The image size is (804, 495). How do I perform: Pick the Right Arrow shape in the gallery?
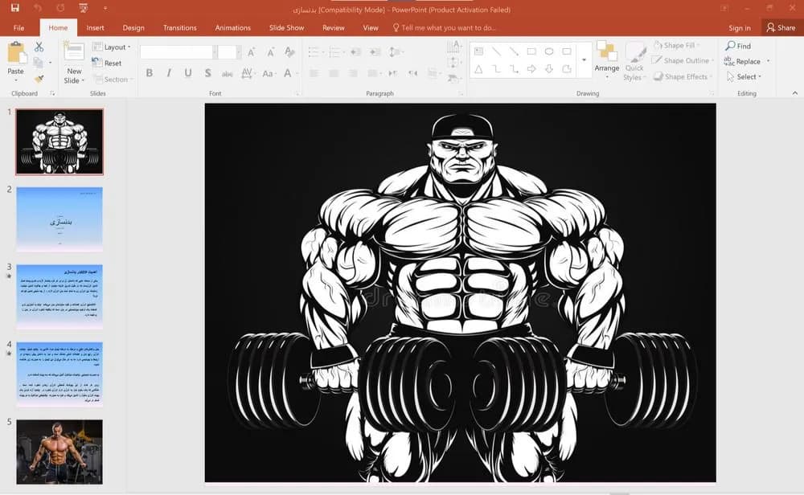click(x=531, y=68)
